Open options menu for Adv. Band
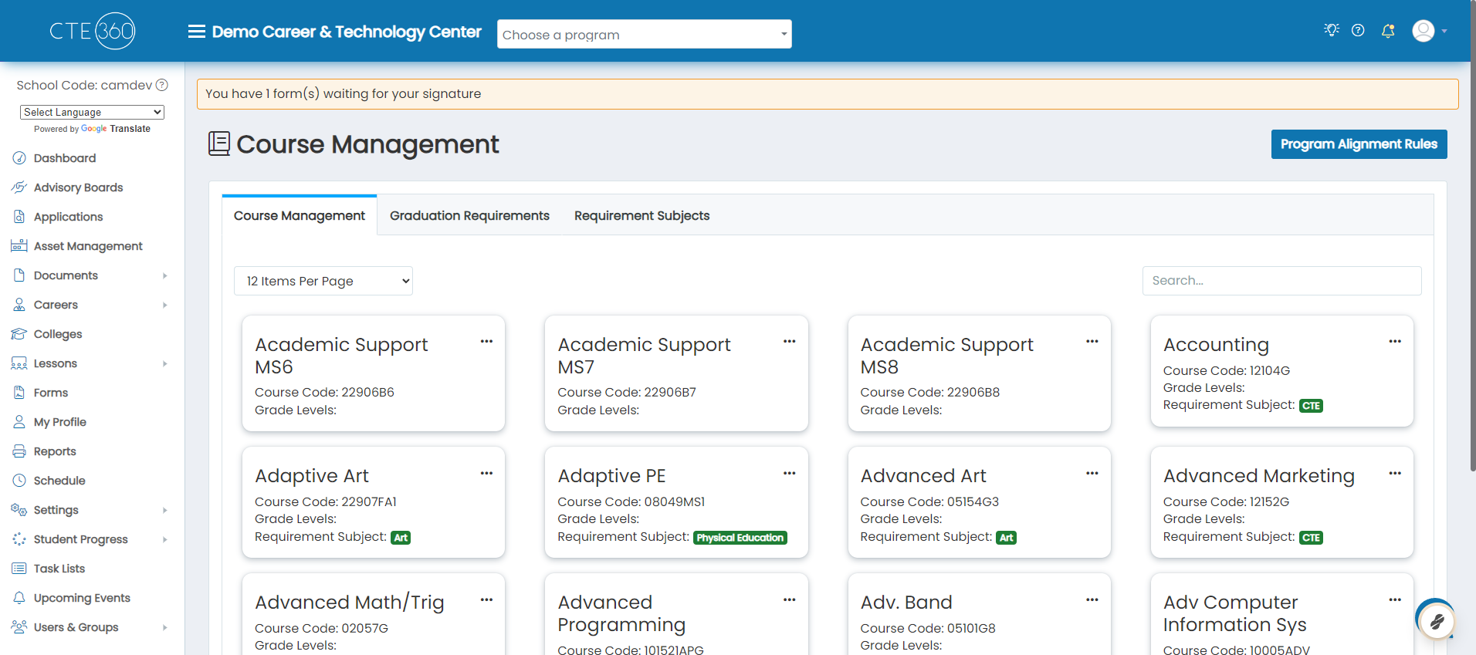 [1092, 599]
